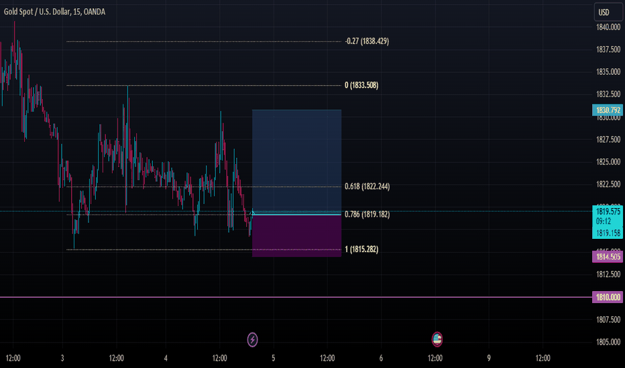Click the date label 6 on time axis
This screenshot has width=625, height=368.
click(x=381, y=358)
